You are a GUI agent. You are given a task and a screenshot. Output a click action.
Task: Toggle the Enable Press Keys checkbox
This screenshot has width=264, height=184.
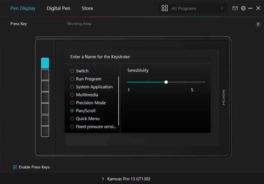click(15, 167)
